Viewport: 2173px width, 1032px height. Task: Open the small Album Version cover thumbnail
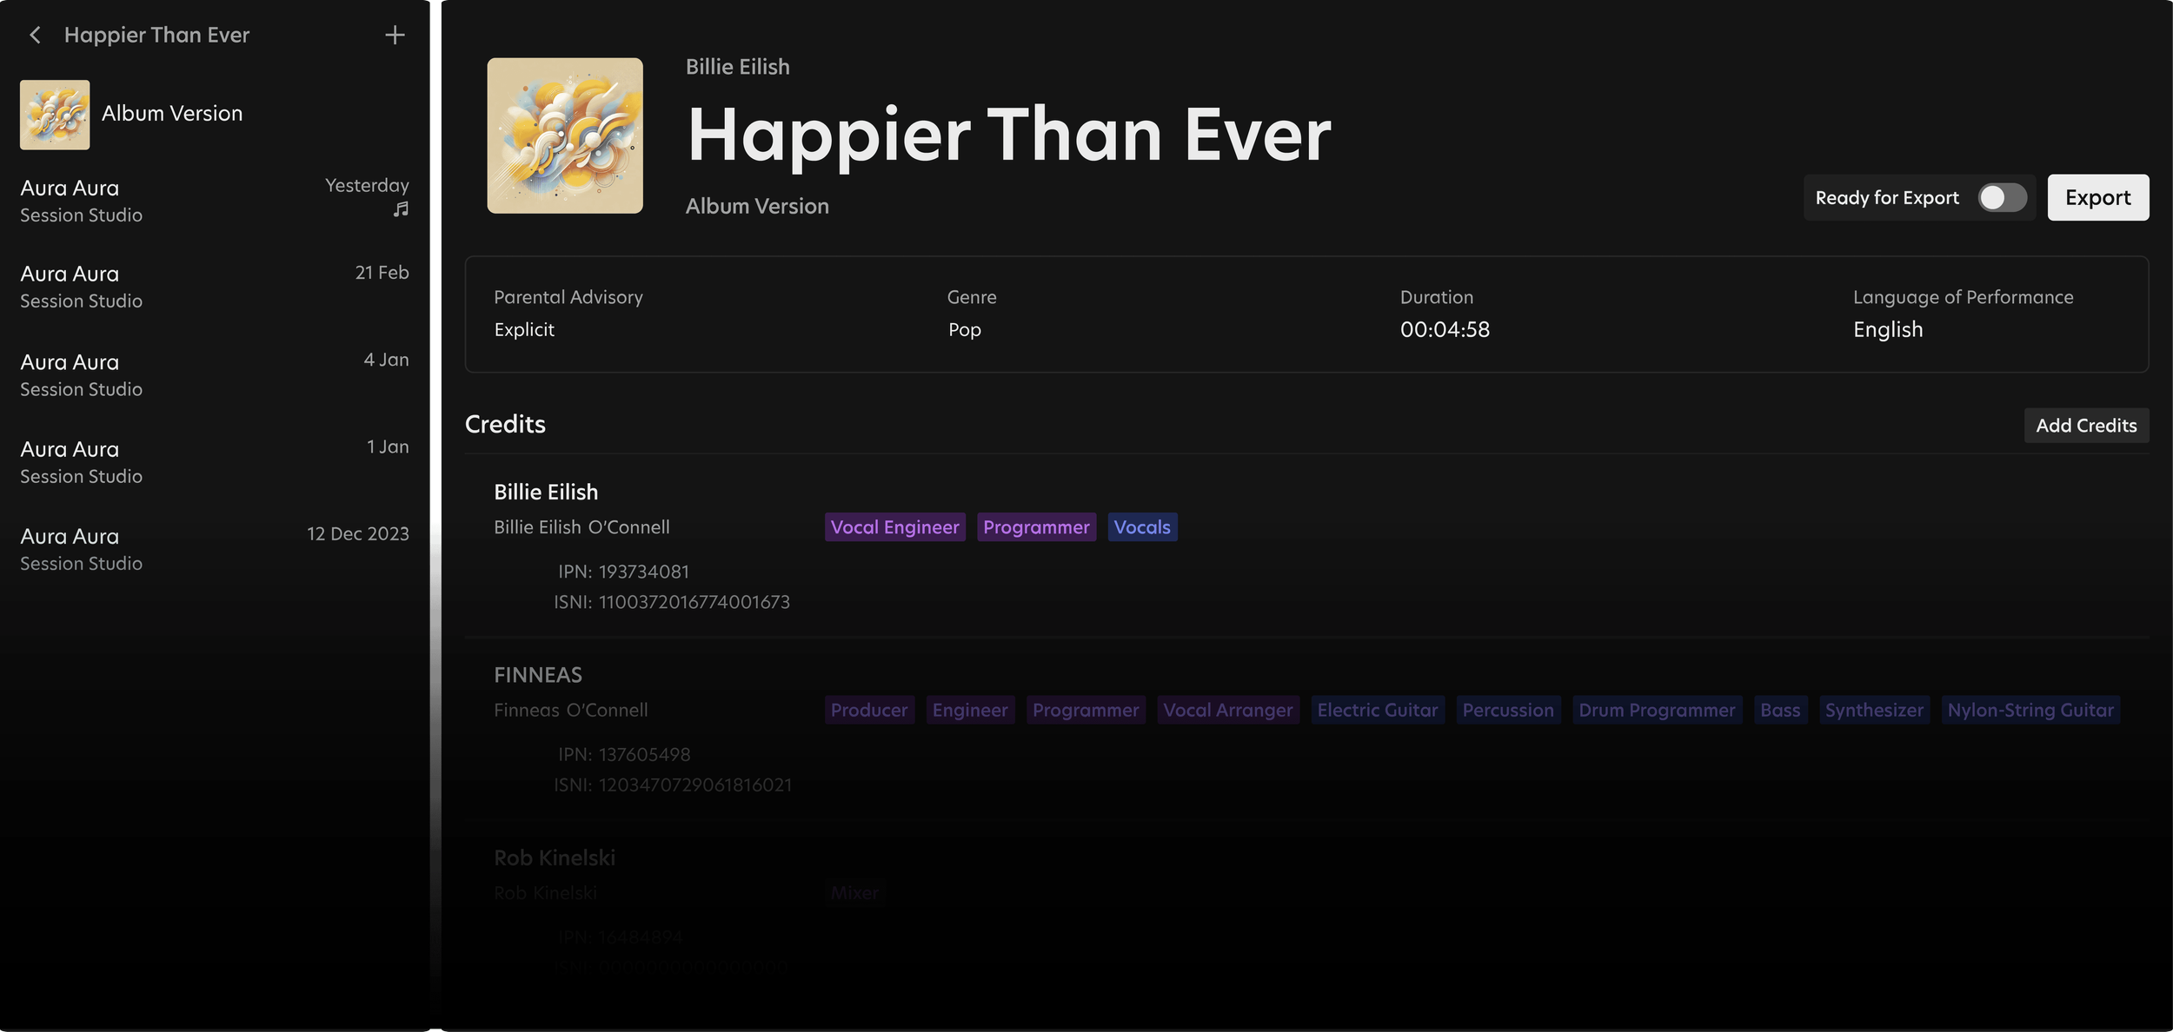[55, 115]
